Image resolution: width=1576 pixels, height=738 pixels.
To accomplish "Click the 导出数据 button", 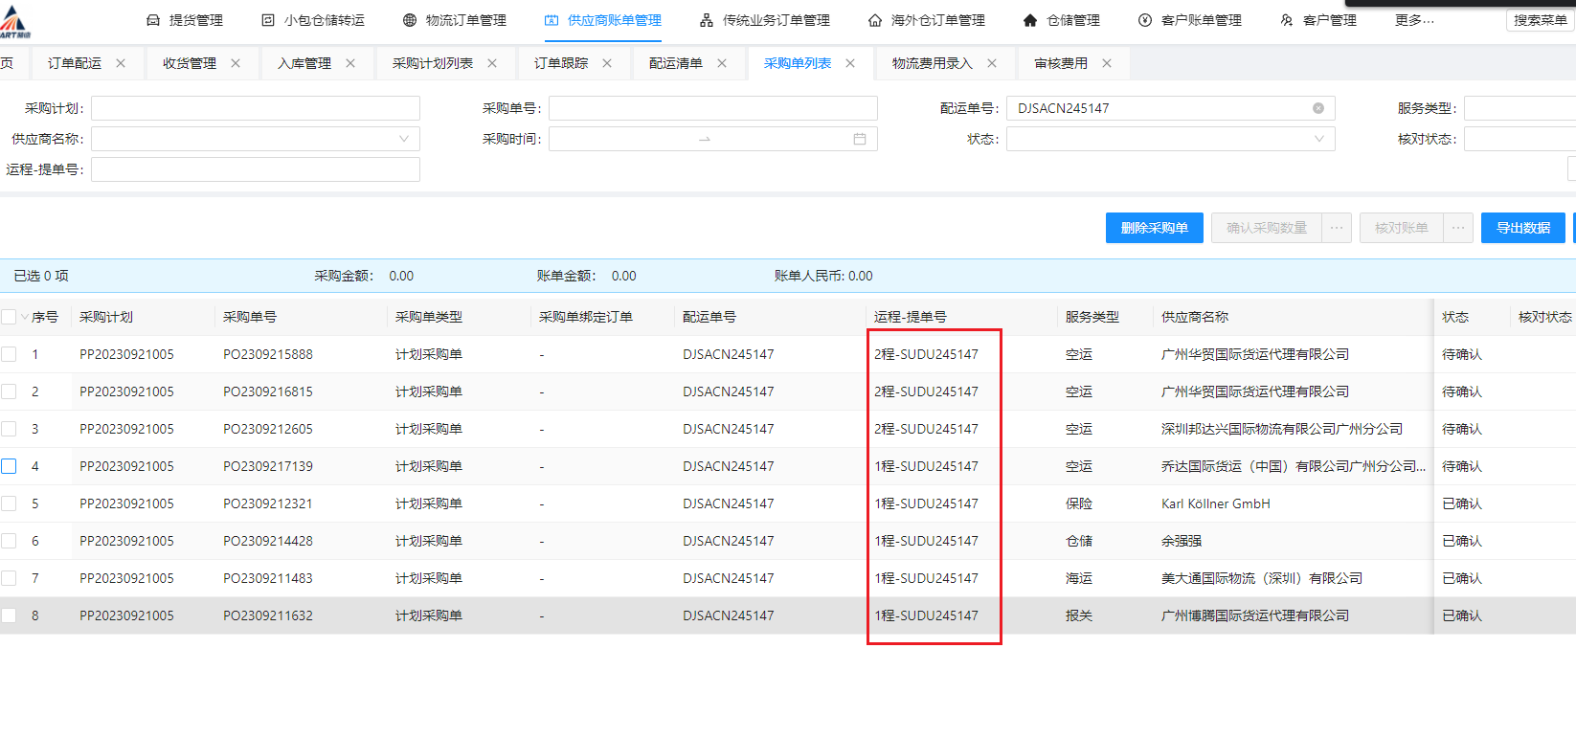I will point(1522,228).
